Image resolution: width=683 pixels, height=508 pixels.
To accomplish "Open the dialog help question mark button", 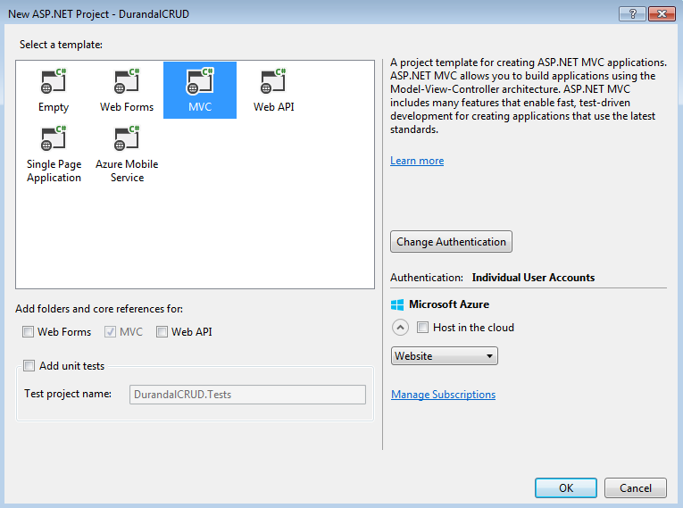I will [632, 14].
